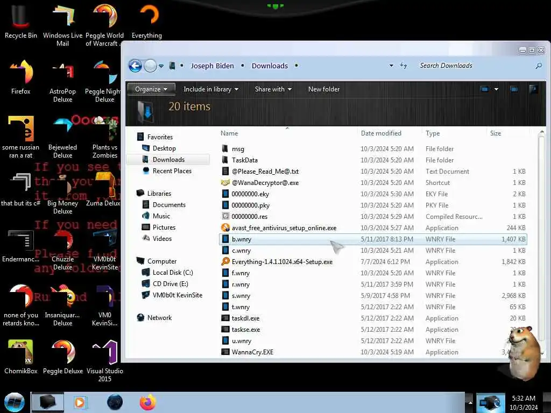This screenshot has height=413, width=551.
Task: Select the WannaCry.EXE file
Action: 372,352
